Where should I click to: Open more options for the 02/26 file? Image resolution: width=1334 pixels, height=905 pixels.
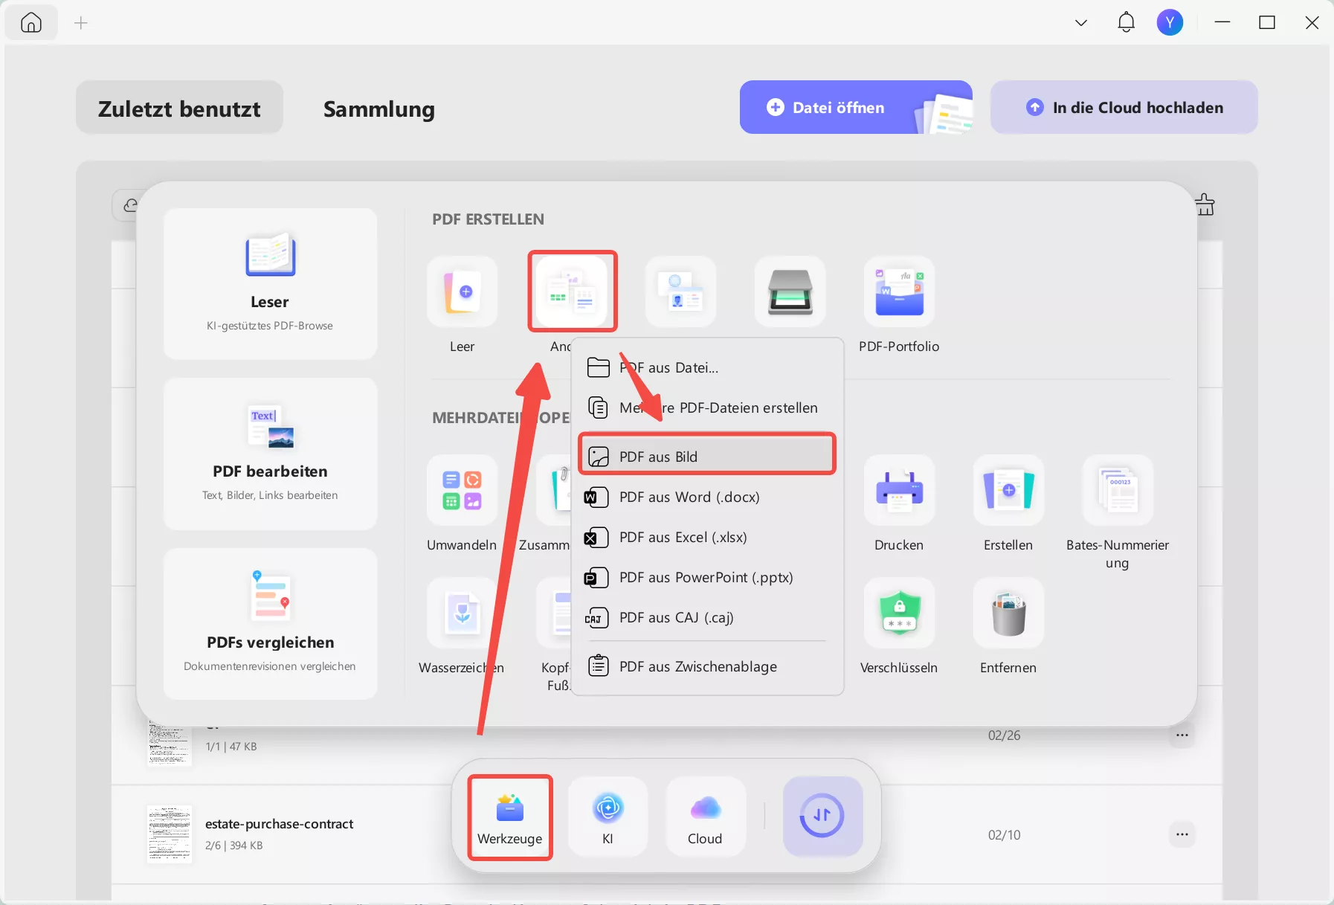[x=1182, y=735]
